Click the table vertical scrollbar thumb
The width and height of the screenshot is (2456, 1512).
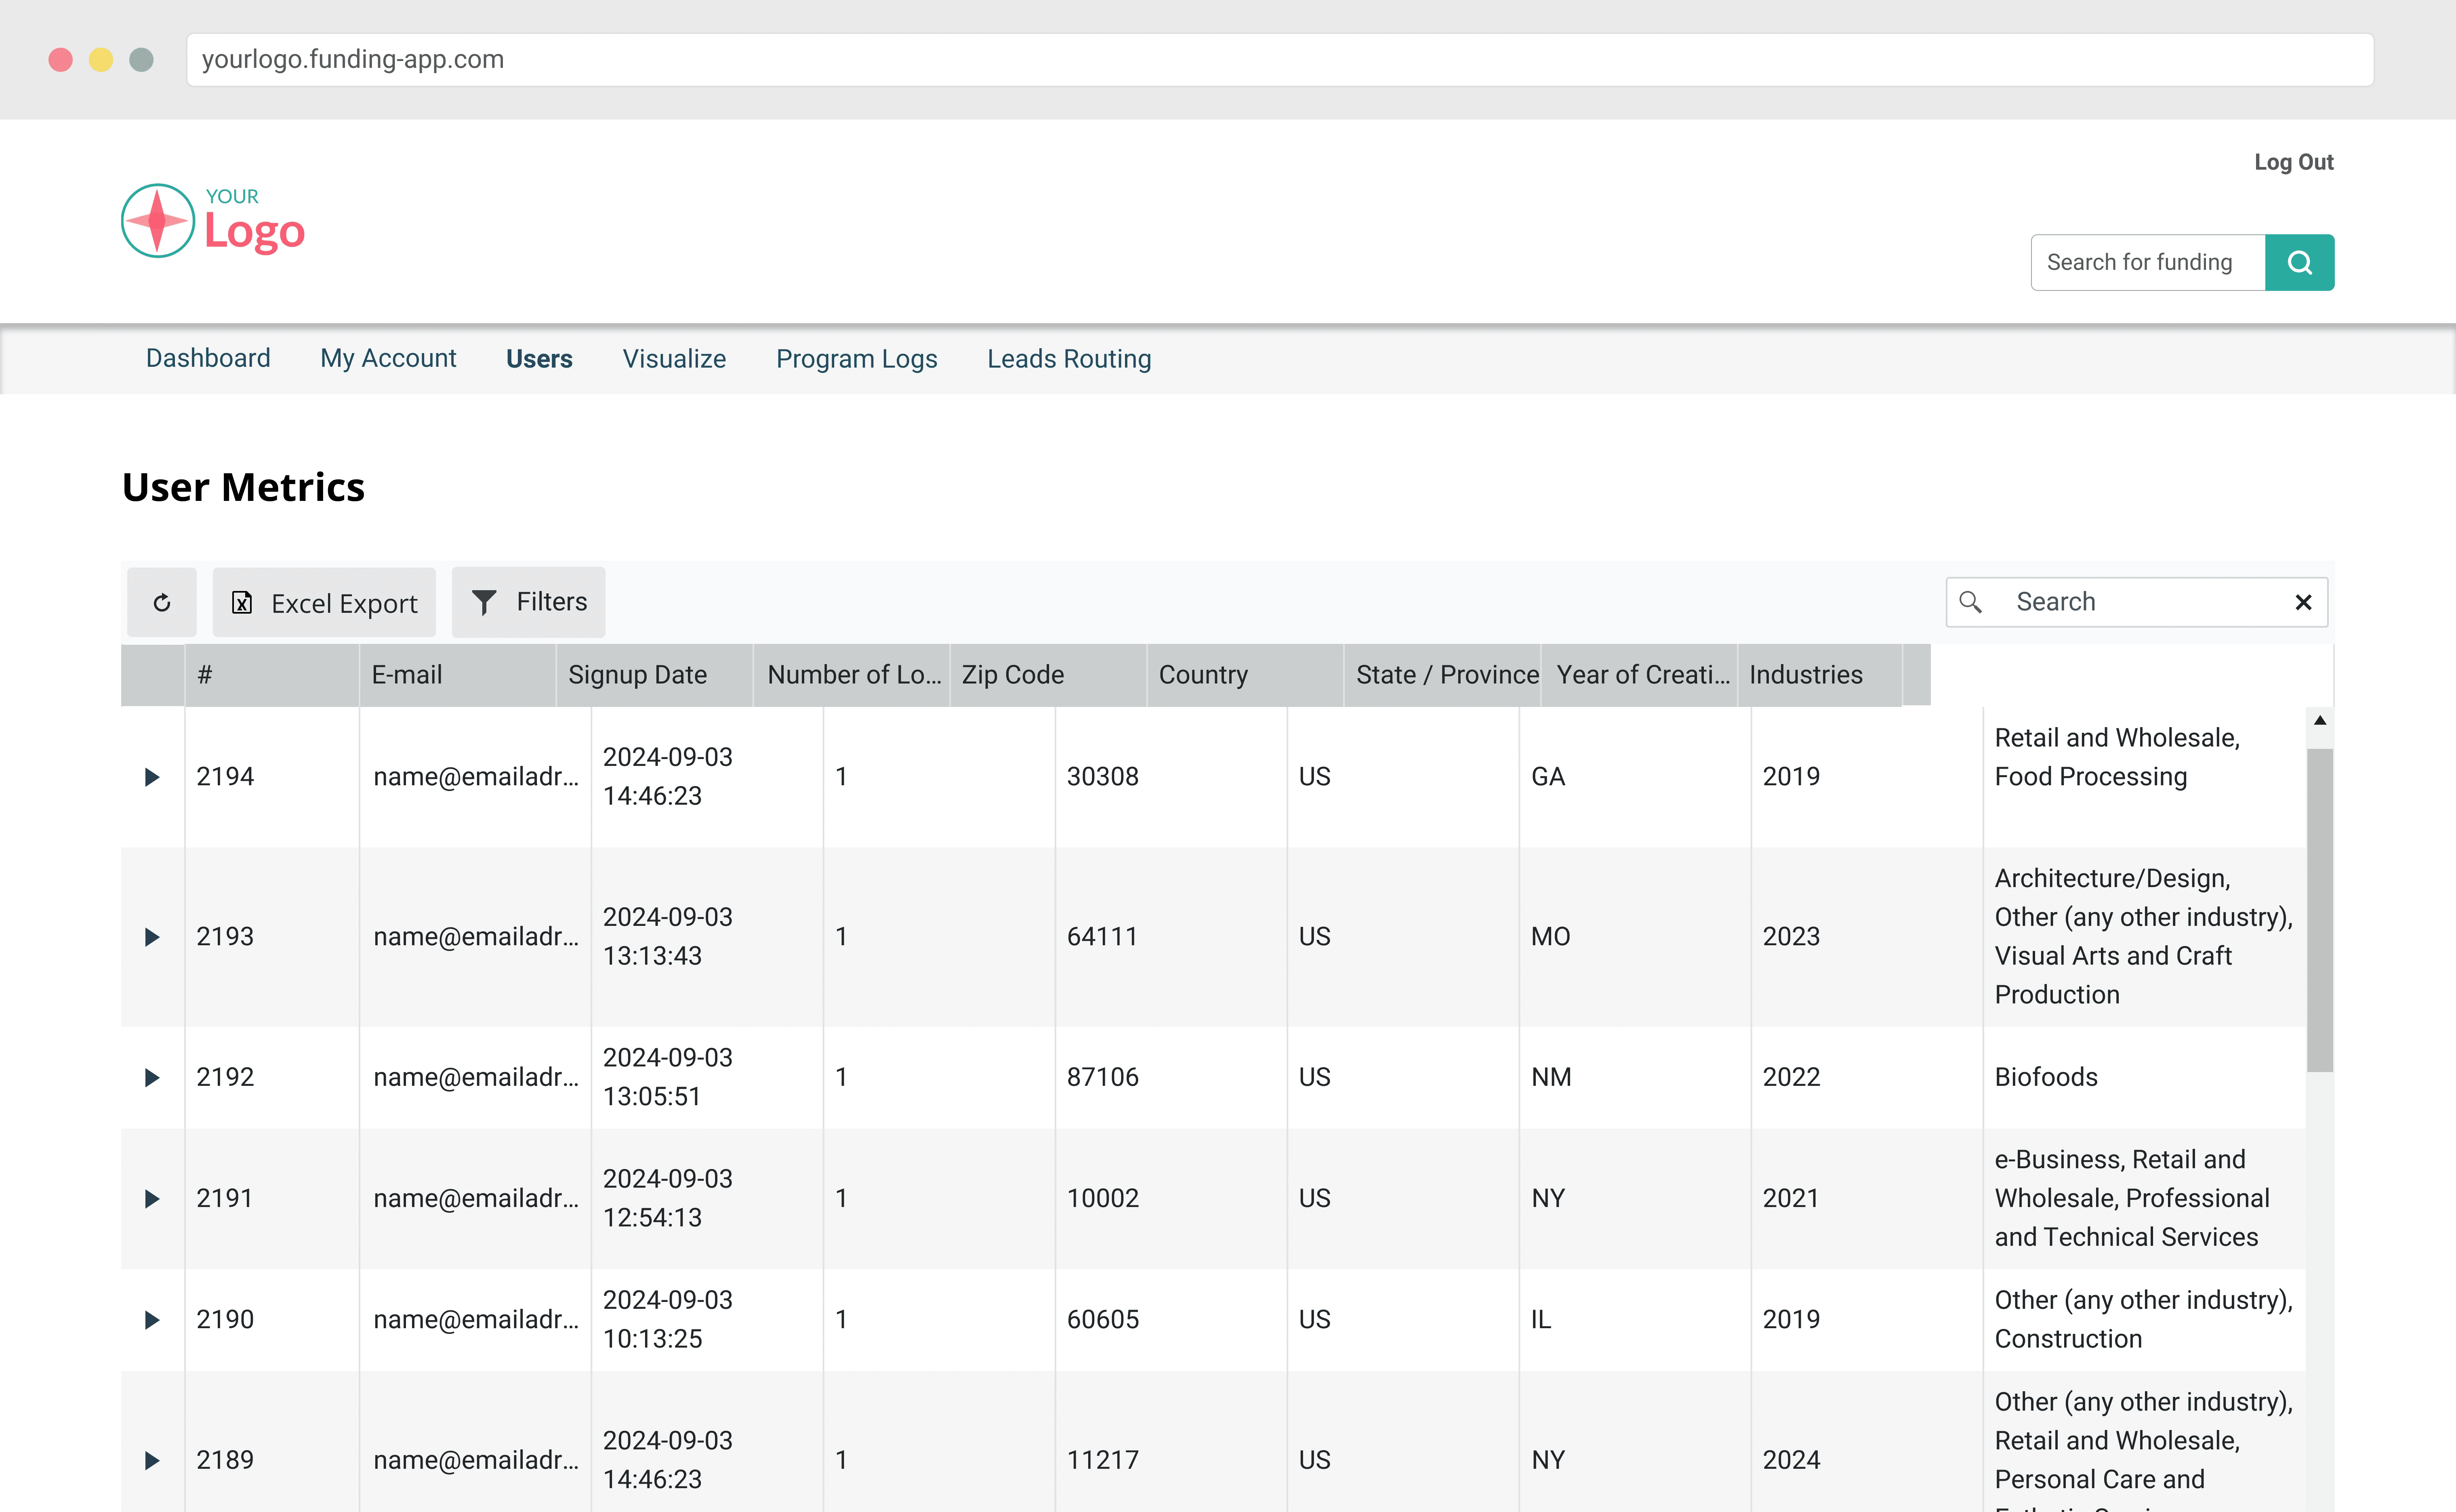[2320, 910]
